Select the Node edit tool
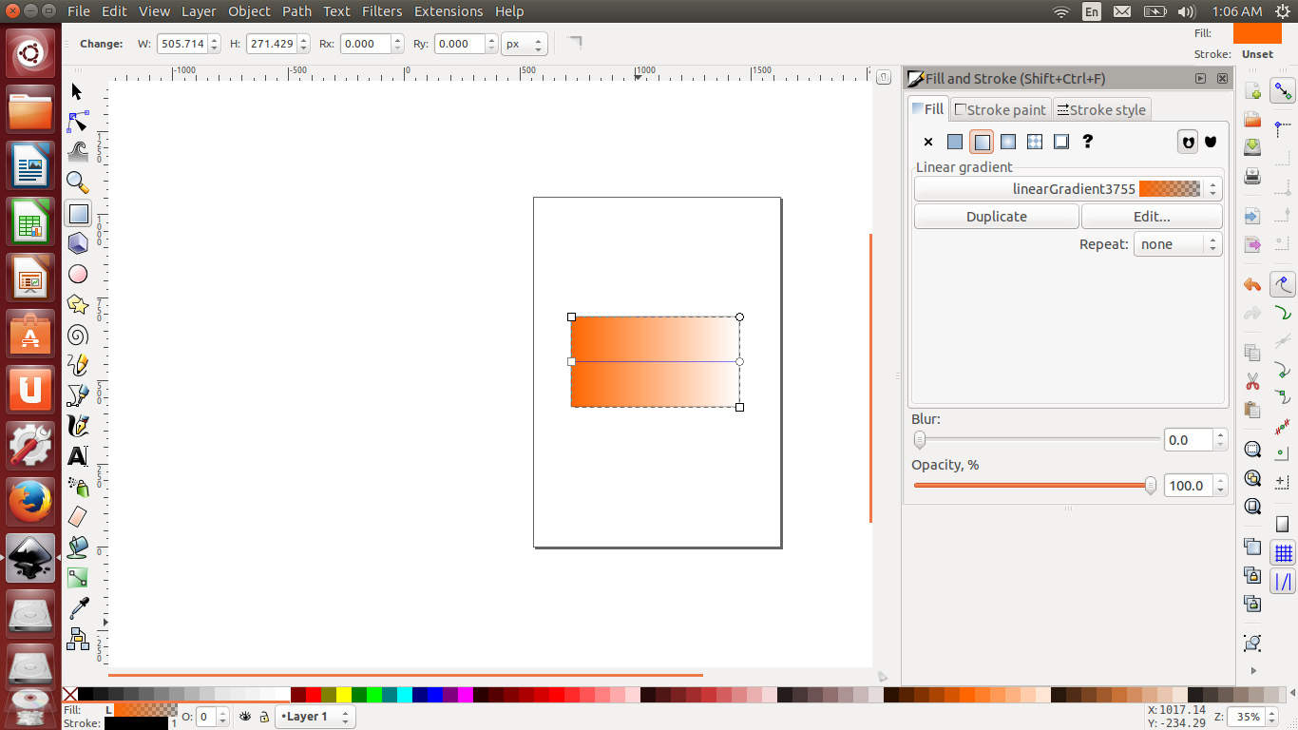Viewport: 1298px width, 730px height. click(78, 122)
